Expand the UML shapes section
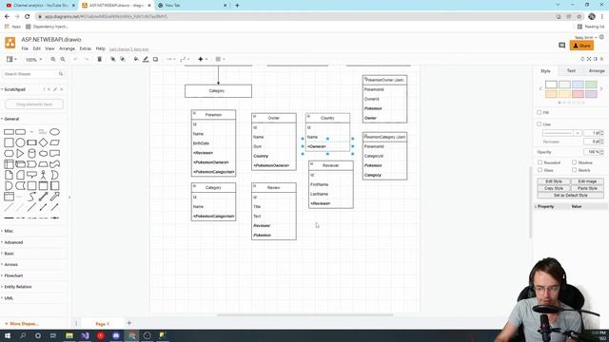The image size is (609, 342). click(8, 298)
